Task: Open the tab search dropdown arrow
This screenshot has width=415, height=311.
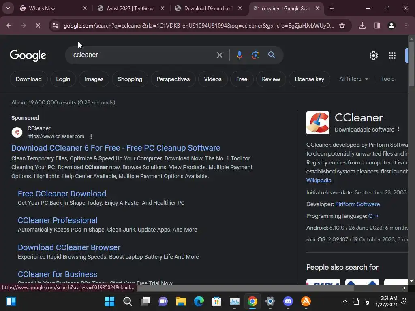Action: tap(8, 8)
